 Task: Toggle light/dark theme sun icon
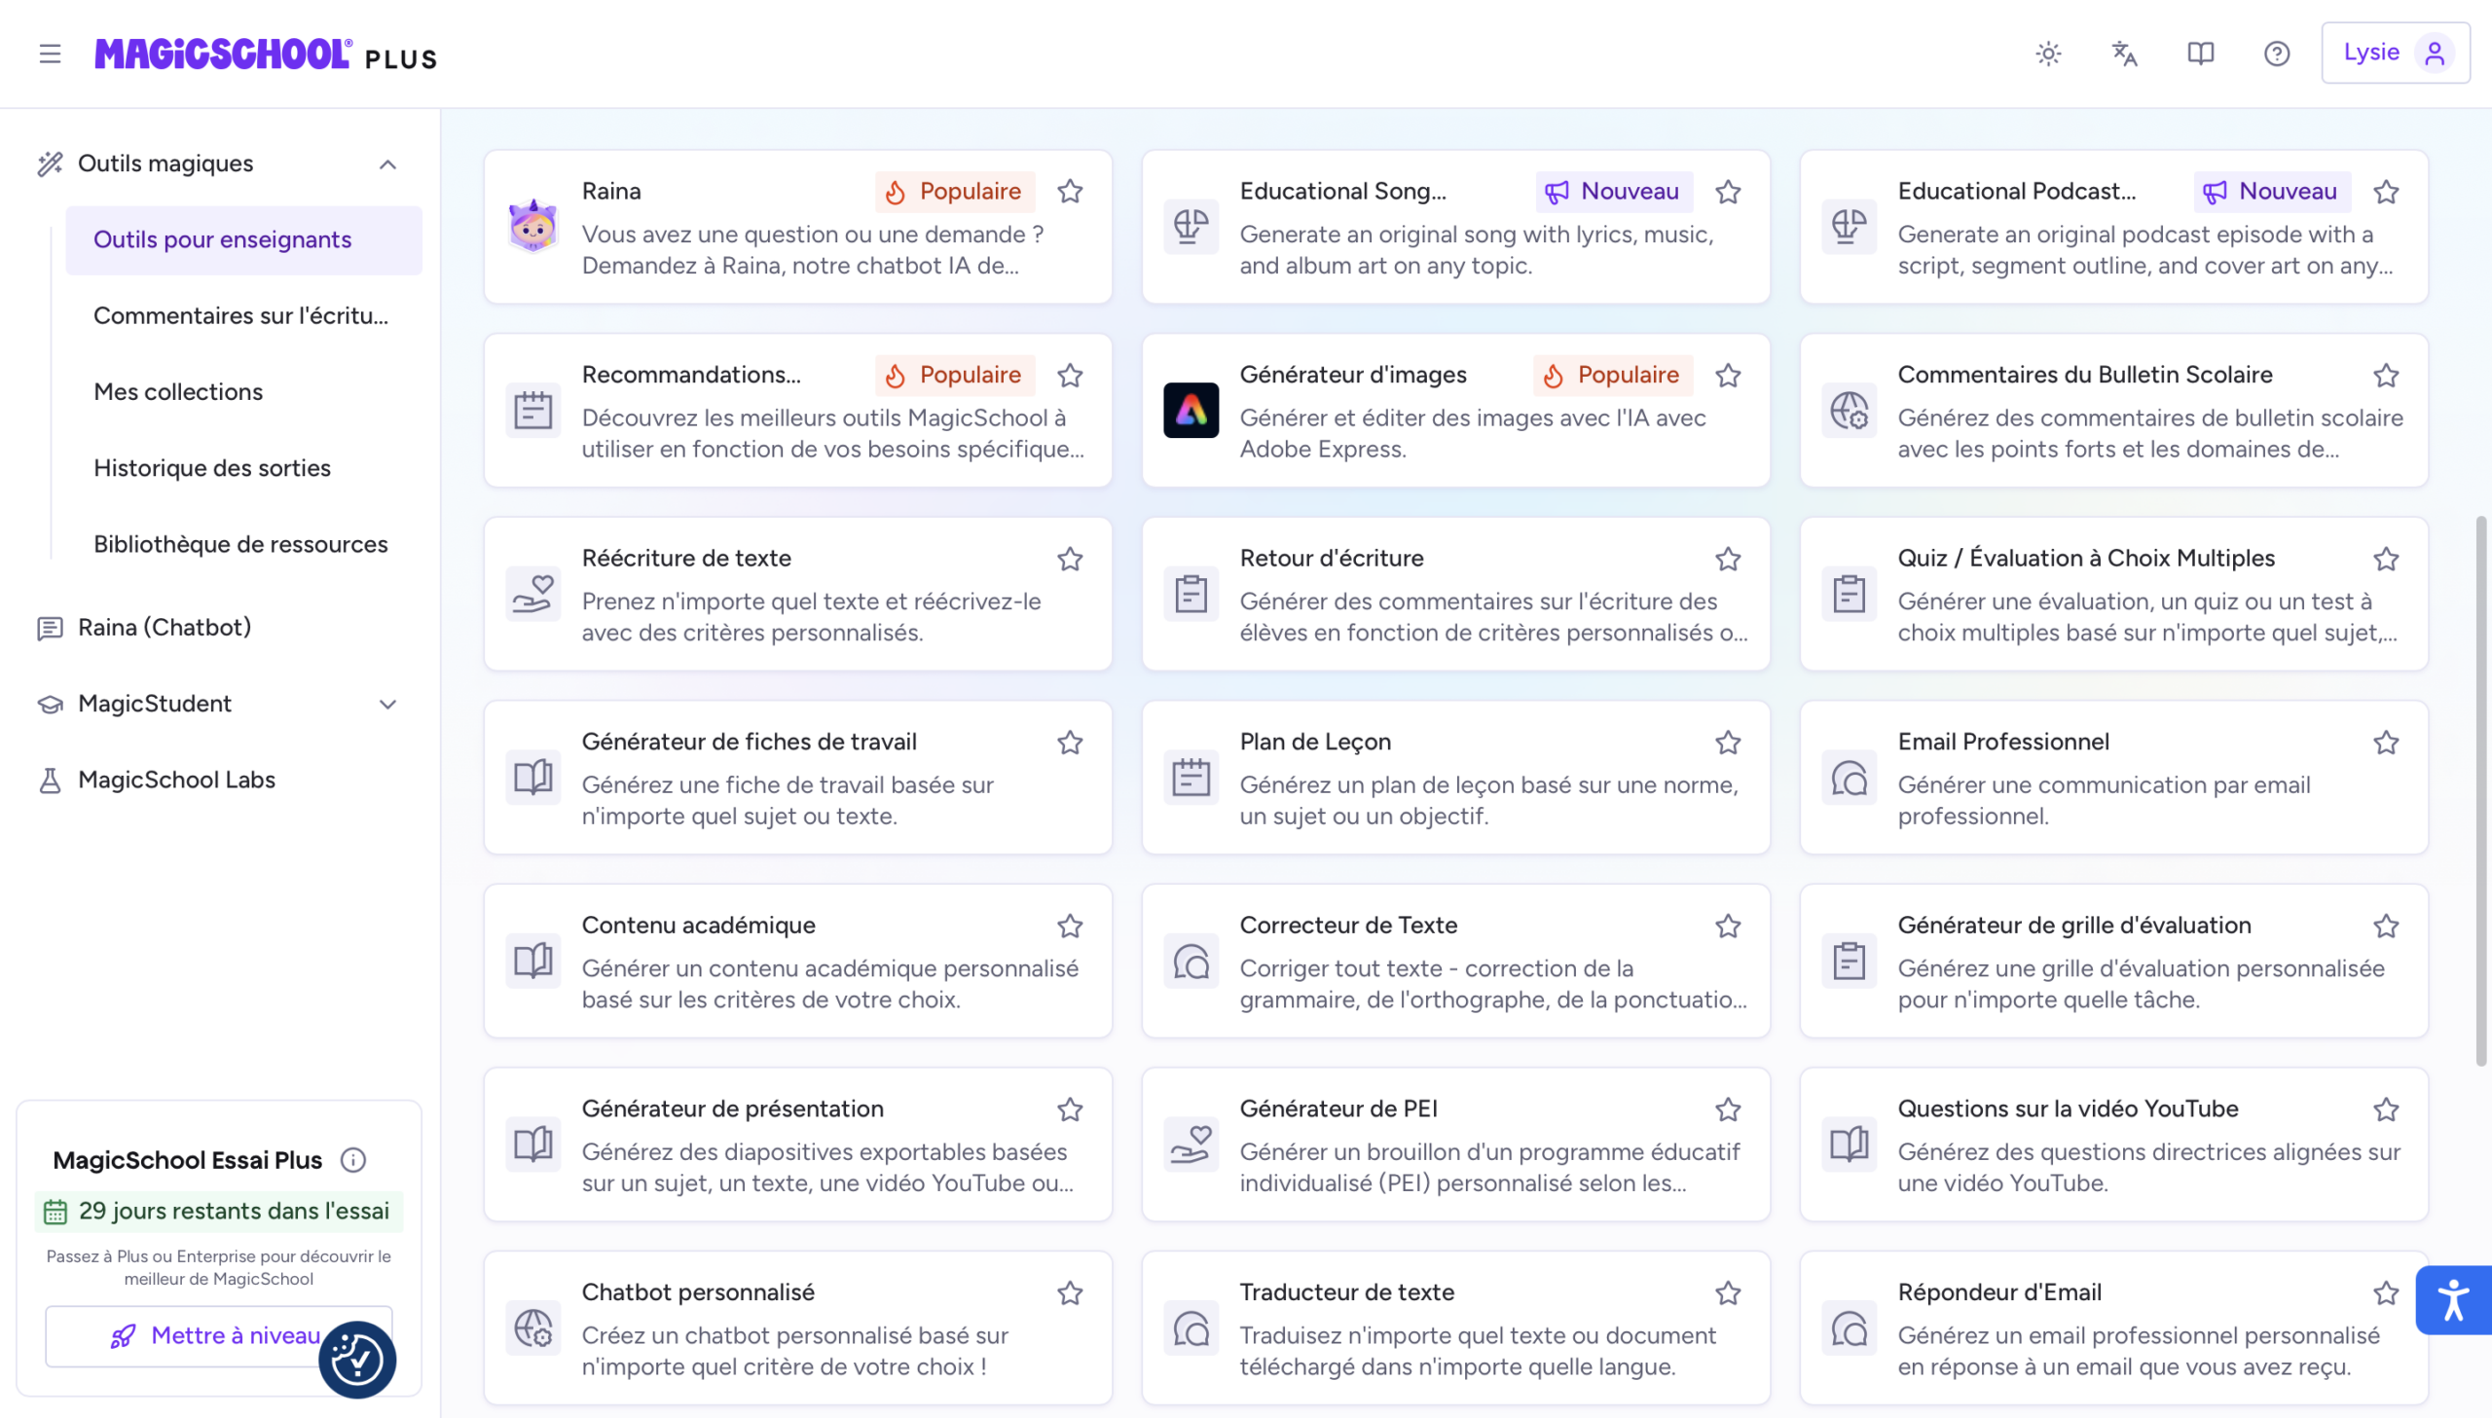pyautogui.click(x=2048, y=54)
